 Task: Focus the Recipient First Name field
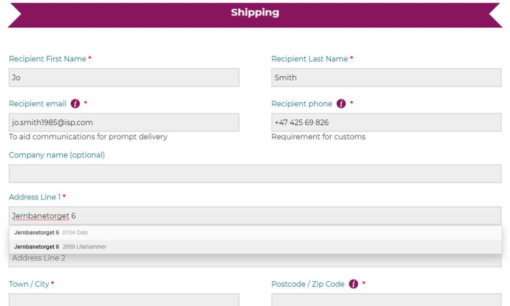click(x=124, y=78)
